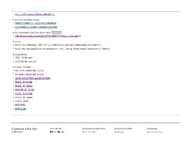Viewport: 188px width, 141px height.
Task: Open N-Triples (MADS and SKOS) format
Action: tap(29, 74)
